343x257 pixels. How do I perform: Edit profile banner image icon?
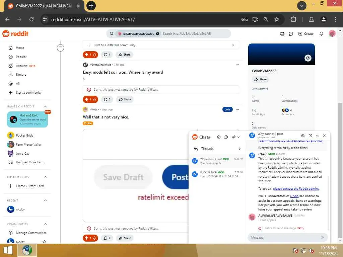click(x=308, y=58)
